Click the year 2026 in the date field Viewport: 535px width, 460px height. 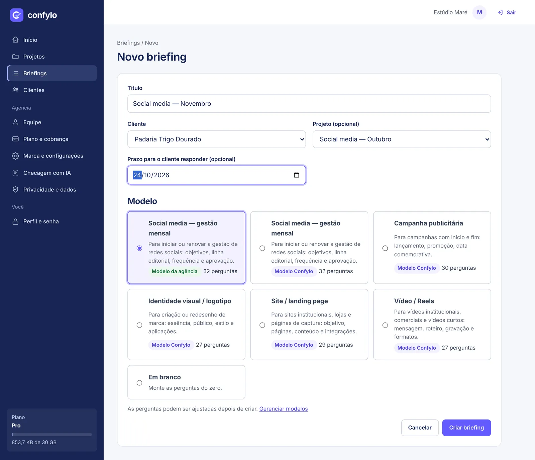pos(162,175)
